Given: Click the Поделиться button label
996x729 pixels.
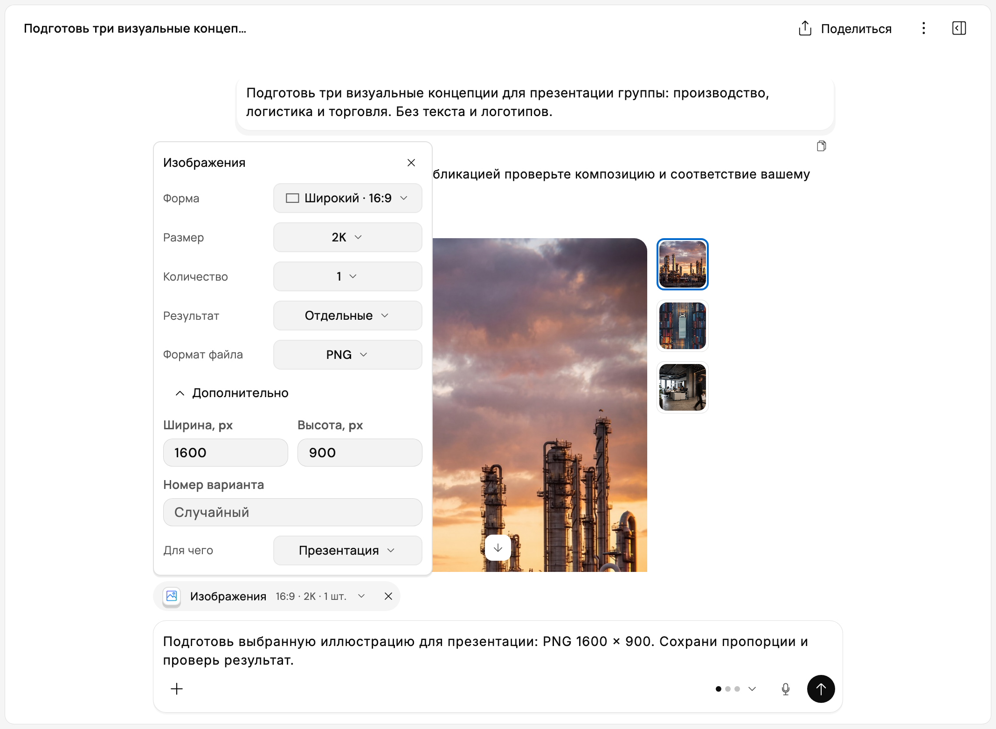Looking at the screenshot, I should click(x=856, y=29).
